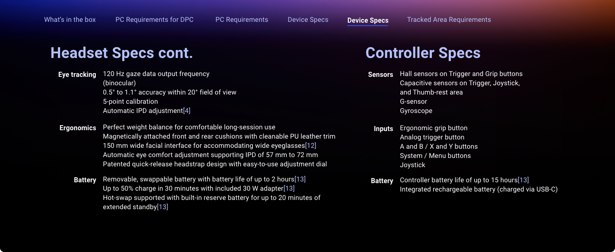
Task: Open the What's in the box tab
Action: tap(70, 20)
